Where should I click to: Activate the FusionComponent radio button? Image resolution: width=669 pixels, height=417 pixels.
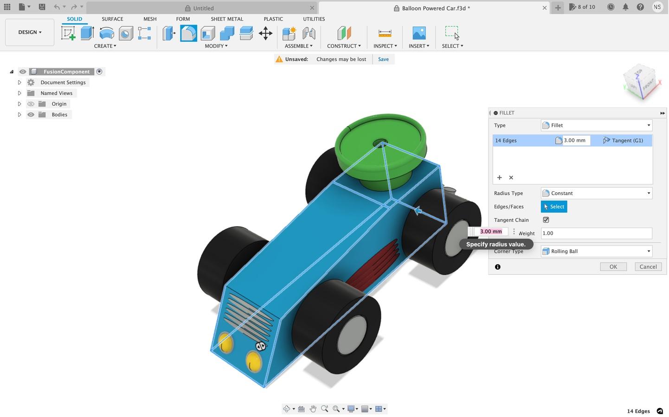tap(99, 72)
